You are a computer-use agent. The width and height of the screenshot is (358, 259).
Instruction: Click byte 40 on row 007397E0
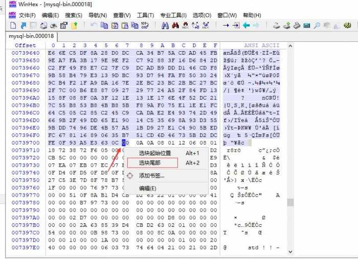(52, 247)
